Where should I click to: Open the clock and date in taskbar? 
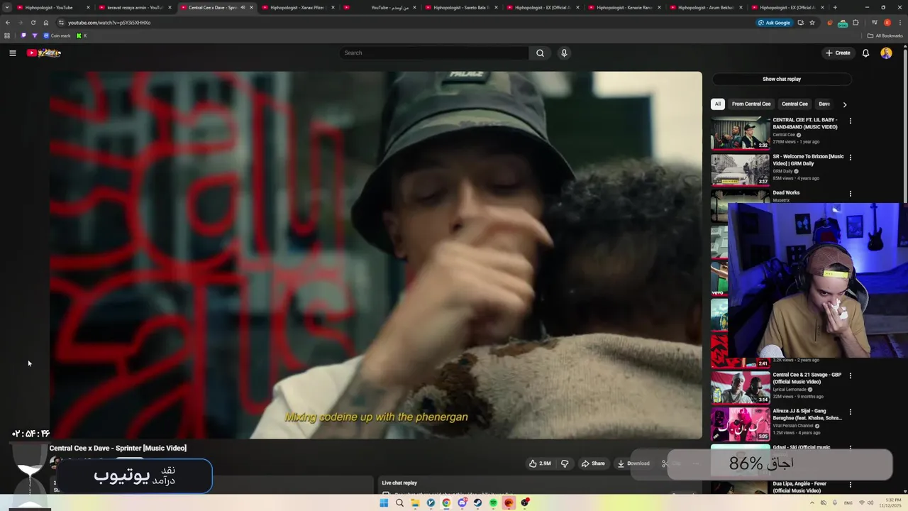click(x=891, y=502)
